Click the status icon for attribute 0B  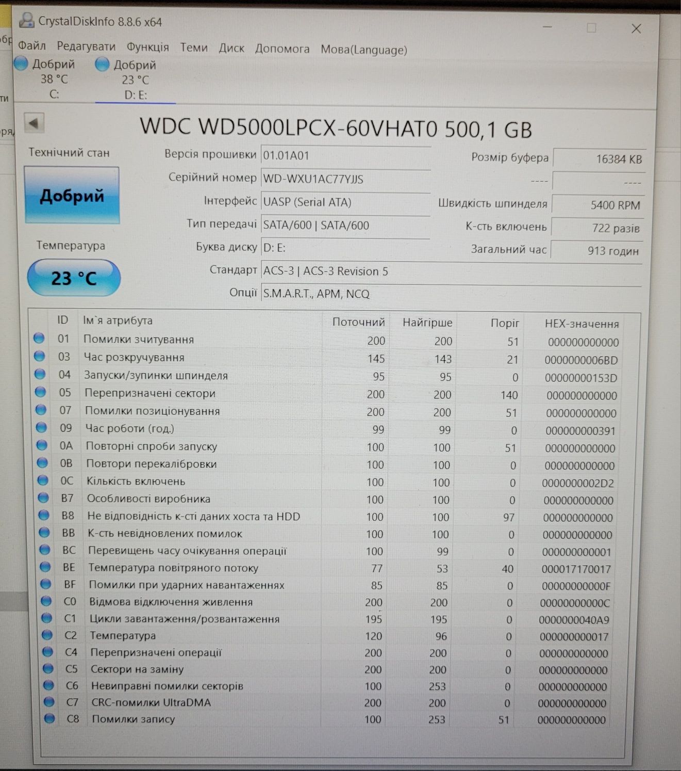pyautogui.click(x=42, y=462)
